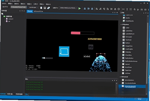Open the second menu bar item (编辑)
The height and width of the screenshot is (101, 150).
[10, 4]
